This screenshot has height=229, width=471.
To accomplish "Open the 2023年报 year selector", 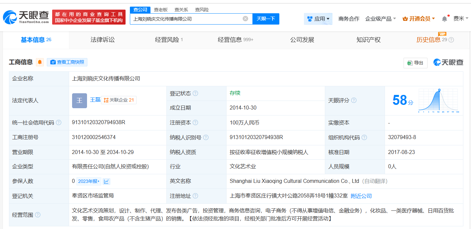I will click(x=89, y=181).
